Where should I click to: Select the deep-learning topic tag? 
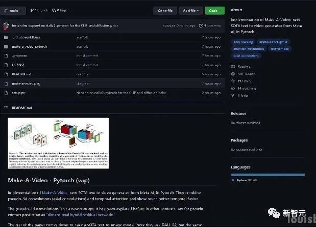(x=242, y=41)
